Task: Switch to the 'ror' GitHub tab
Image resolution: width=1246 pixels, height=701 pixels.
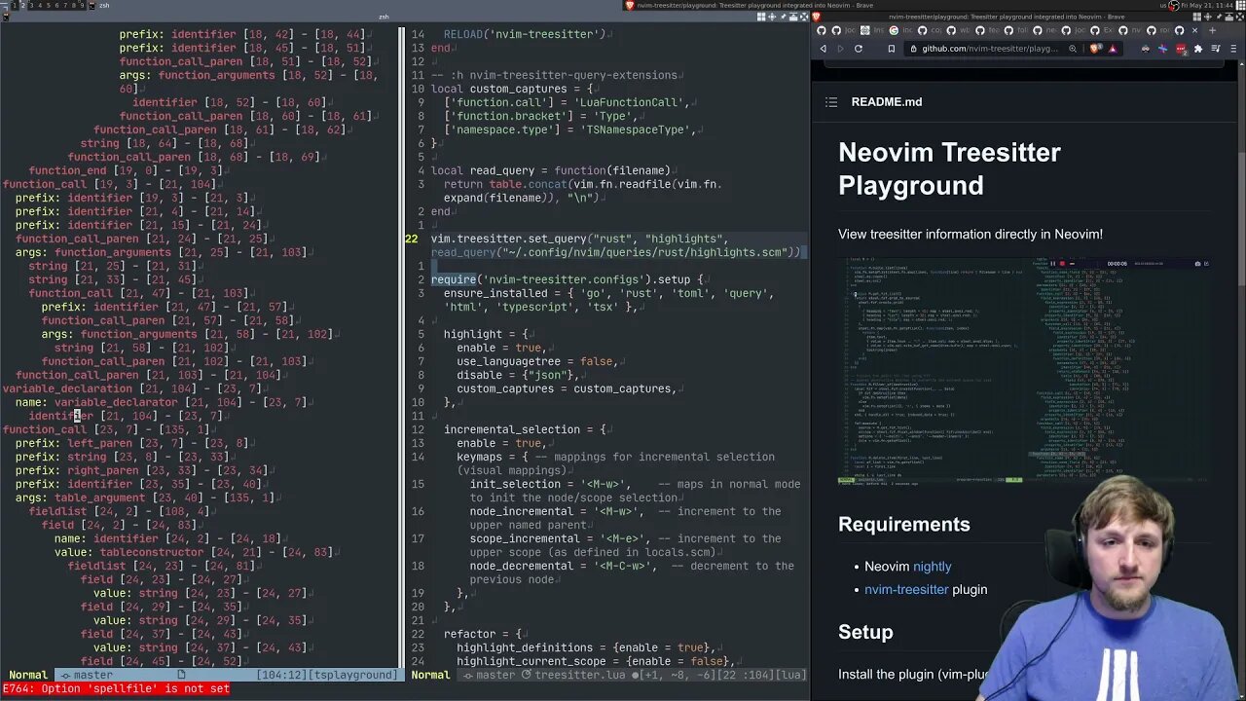Action: click(1158, 30)
